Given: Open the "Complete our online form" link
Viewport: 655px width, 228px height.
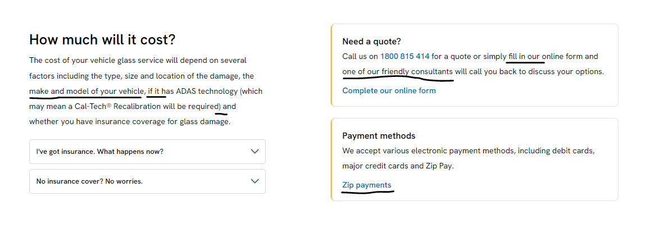Looking at the screenshot, I should 389,90.
